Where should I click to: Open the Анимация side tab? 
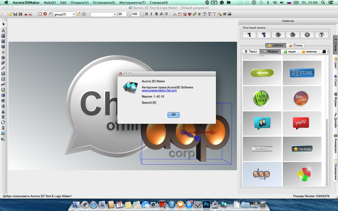click(335, 143)
